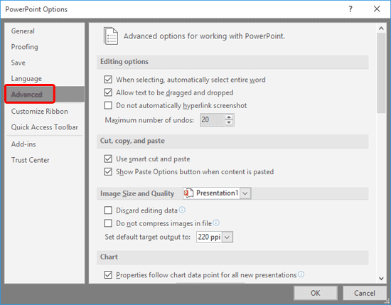Open the Presentation1 dropdown for Image Size
Image resolution: width=391 pixels, height=305 pixels.
[245, 193]
